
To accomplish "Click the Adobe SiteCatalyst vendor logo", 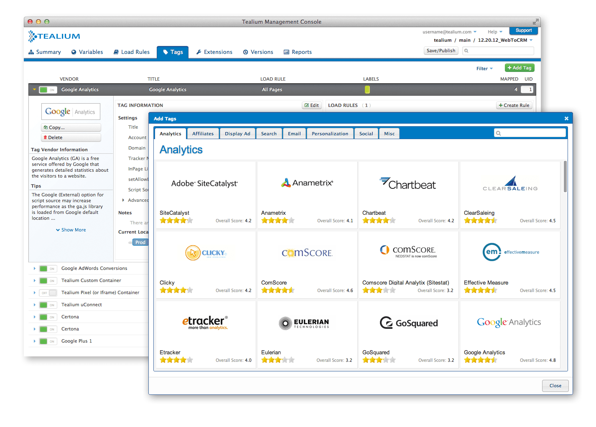I will [x=204, y=183].
